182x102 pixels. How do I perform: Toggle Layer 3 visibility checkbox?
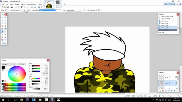tap(176, 83)
